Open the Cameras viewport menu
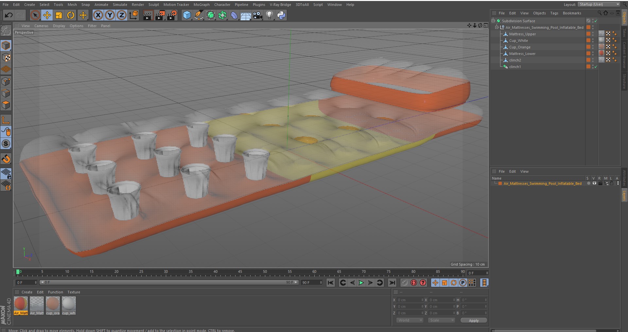The image size is (628, 332). click(41, 26)
